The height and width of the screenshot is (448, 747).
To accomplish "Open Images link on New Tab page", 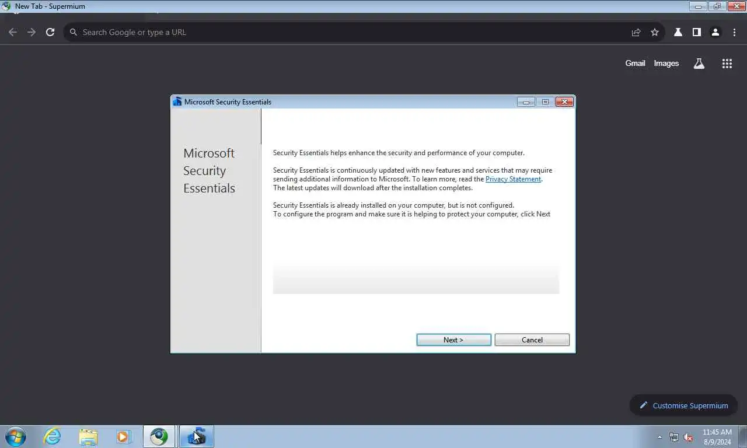I will coord(666,63).
